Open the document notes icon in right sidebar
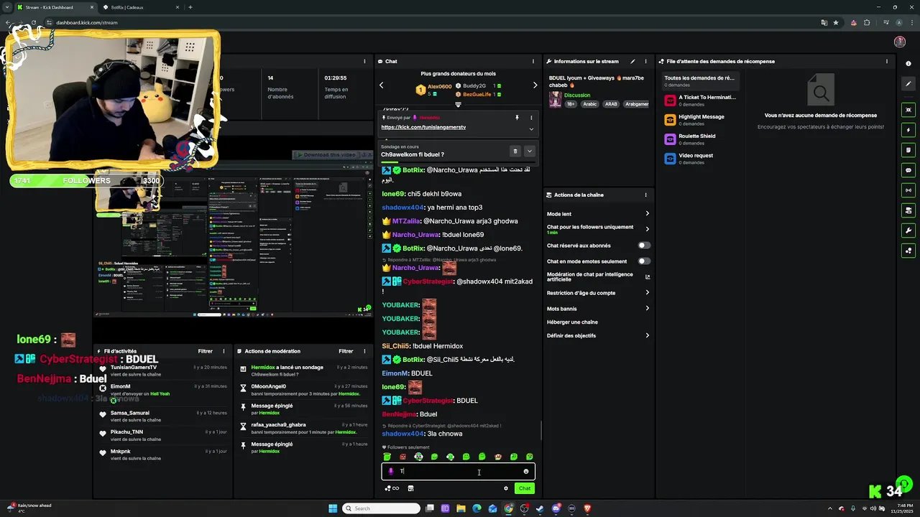Screen dimensions: 920x517 (908, 150)
